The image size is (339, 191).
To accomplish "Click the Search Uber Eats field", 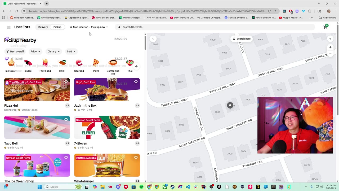I will pos(215,27).
